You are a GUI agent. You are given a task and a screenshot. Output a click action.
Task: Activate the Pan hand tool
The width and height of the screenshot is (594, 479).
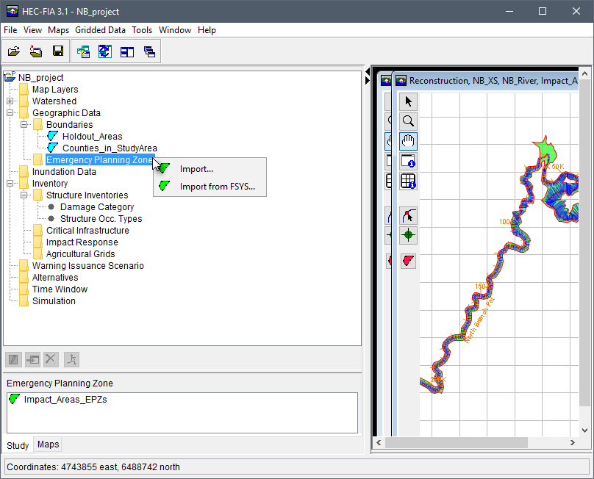coord(409,141)
